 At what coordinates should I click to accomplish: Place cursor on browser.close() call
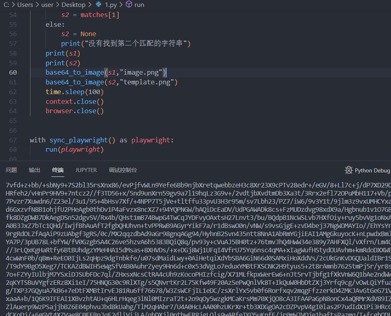[74, 111]
